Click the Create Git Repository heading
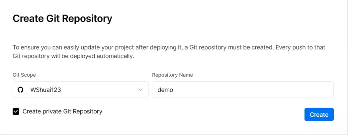Viewport: 348px width, 135px height. point(62,18)
